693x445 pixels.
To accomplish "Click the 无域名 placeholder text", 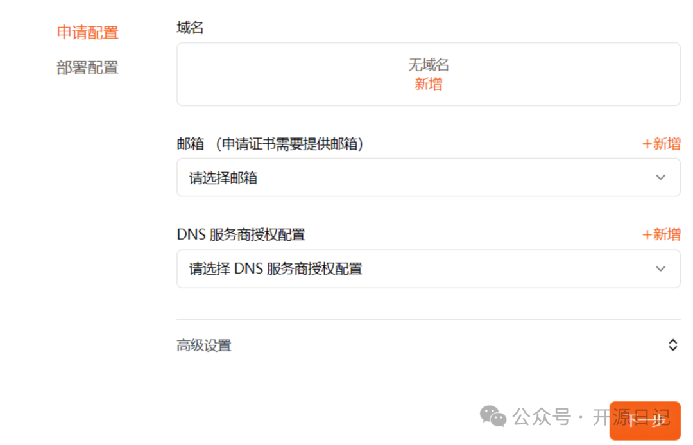I will tap(428, 65).
